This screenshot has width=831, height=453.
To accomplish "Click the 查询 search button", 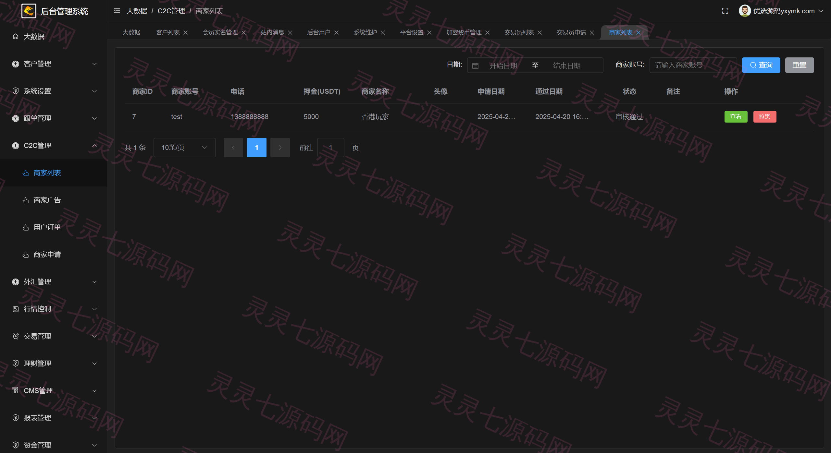I will click(761, 65).
